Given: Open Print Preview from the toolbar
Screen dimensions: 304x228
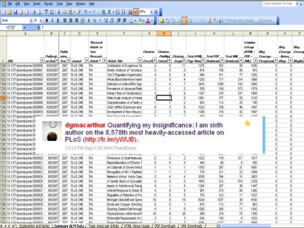Looking at the screenshot, I should click(40, 12).
